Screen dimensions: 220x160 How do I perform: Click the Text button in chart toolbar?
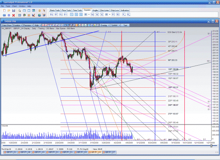click(125, 25)
